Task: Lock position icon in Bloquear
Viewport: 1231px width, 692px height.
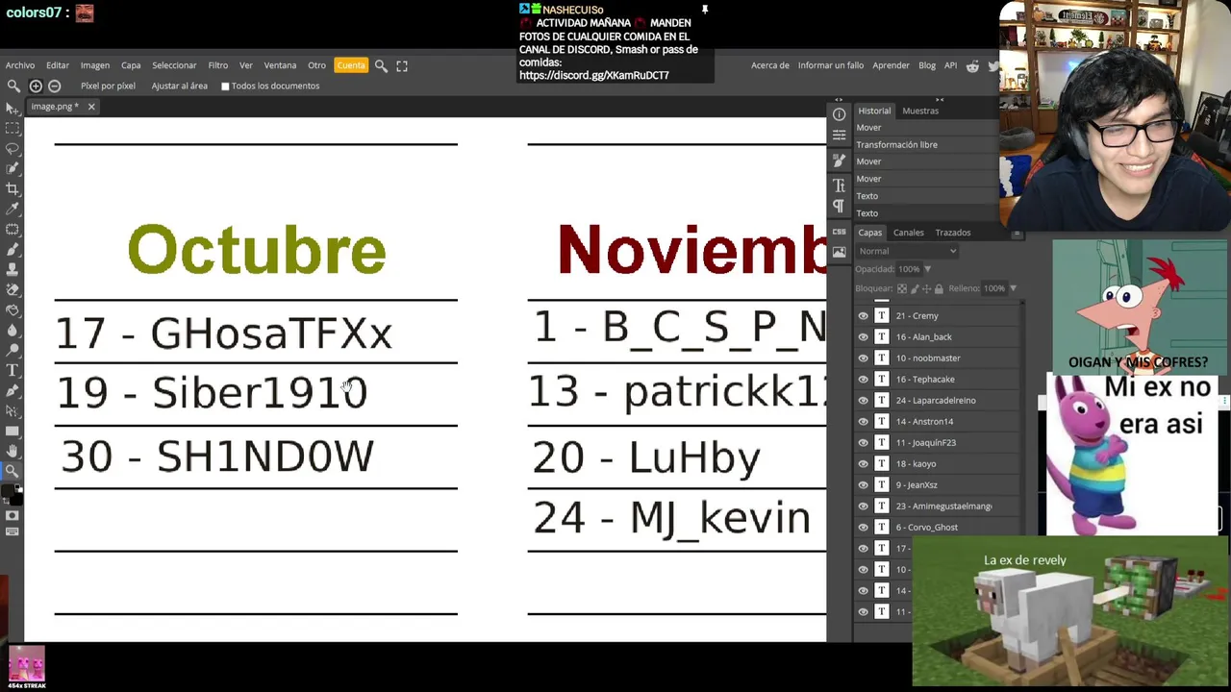Action: [x=928, y=288]
